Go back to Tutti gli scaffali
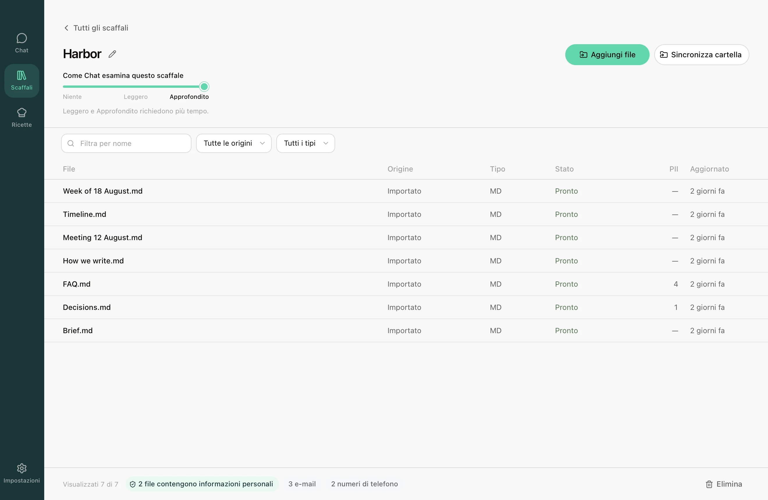The image size is (768, 500). click(96, 28)
